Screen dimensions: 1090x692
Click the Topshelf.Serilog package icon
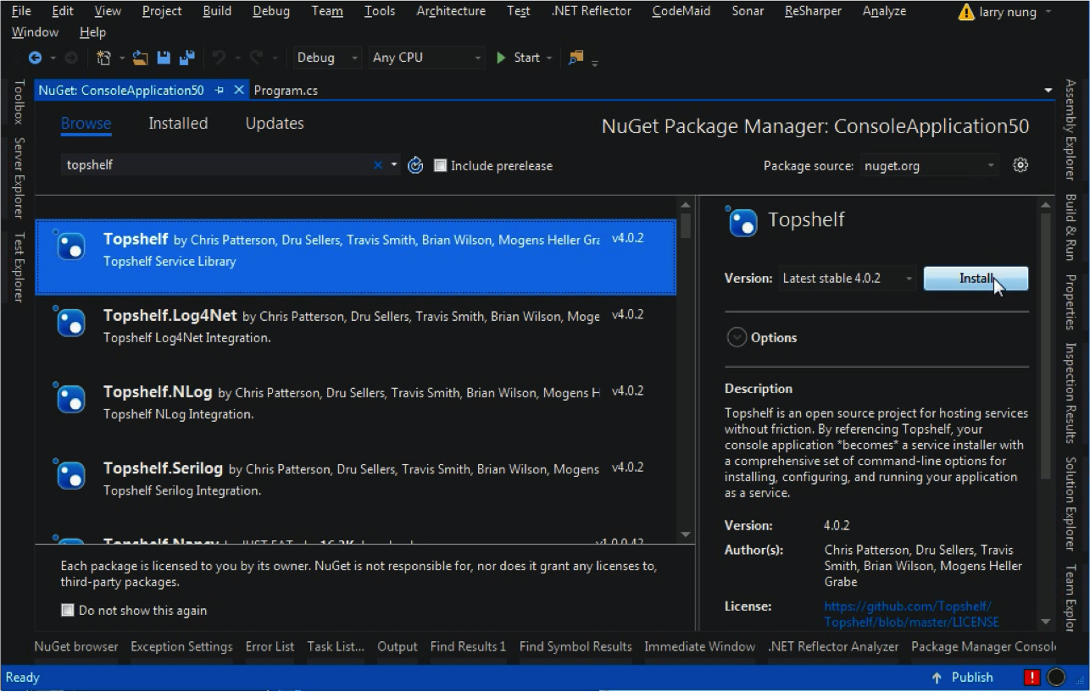tap(70, 474)
